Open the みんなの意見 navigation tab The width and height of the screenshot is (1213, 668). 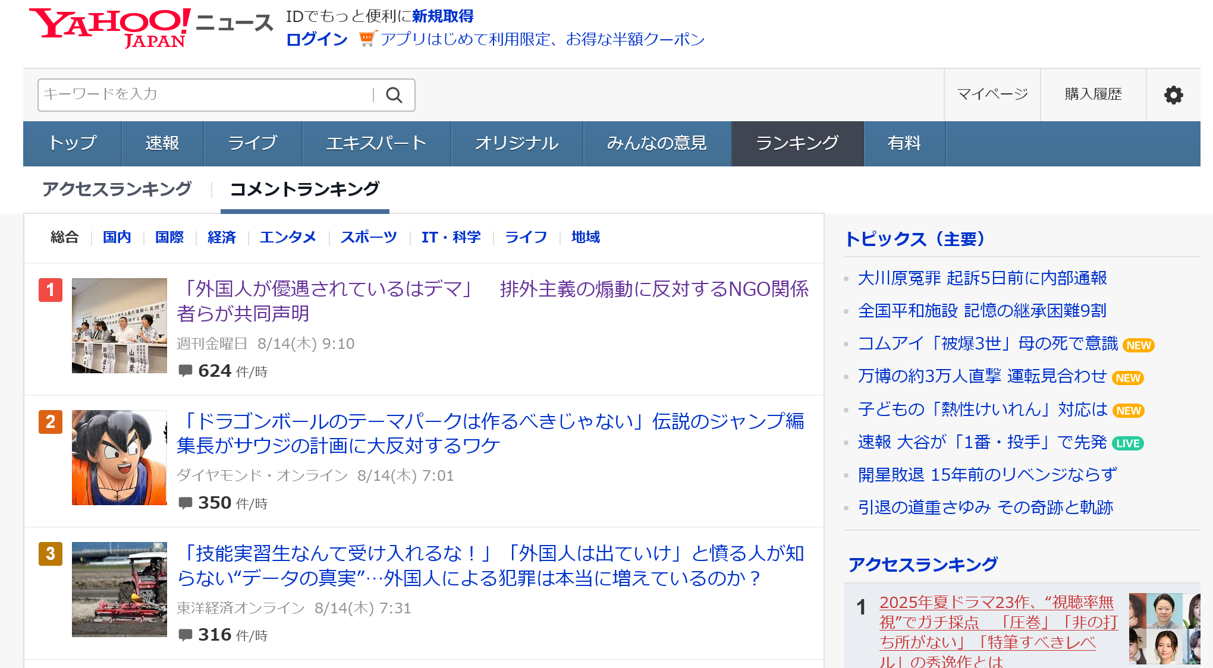pos(657,144)
